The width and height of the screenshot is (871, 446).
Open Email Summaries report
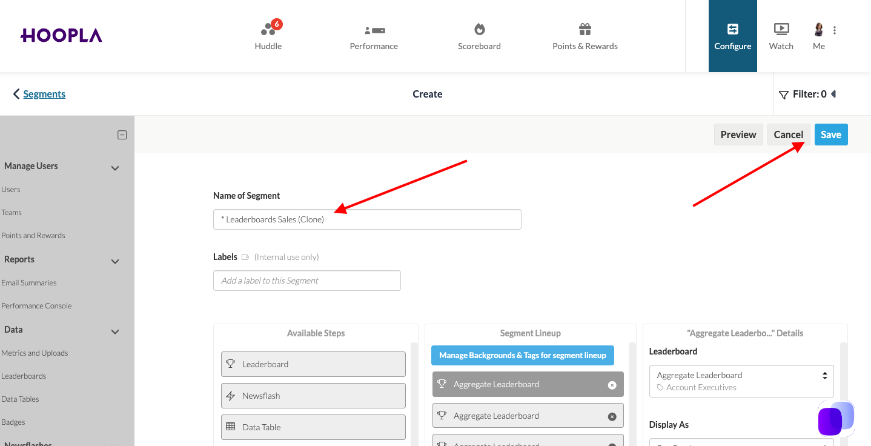pos(29,283)
